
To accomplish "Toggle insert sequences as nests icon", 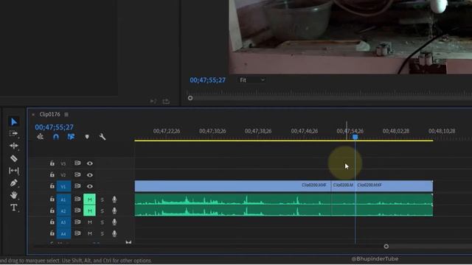I will [40, 137].
